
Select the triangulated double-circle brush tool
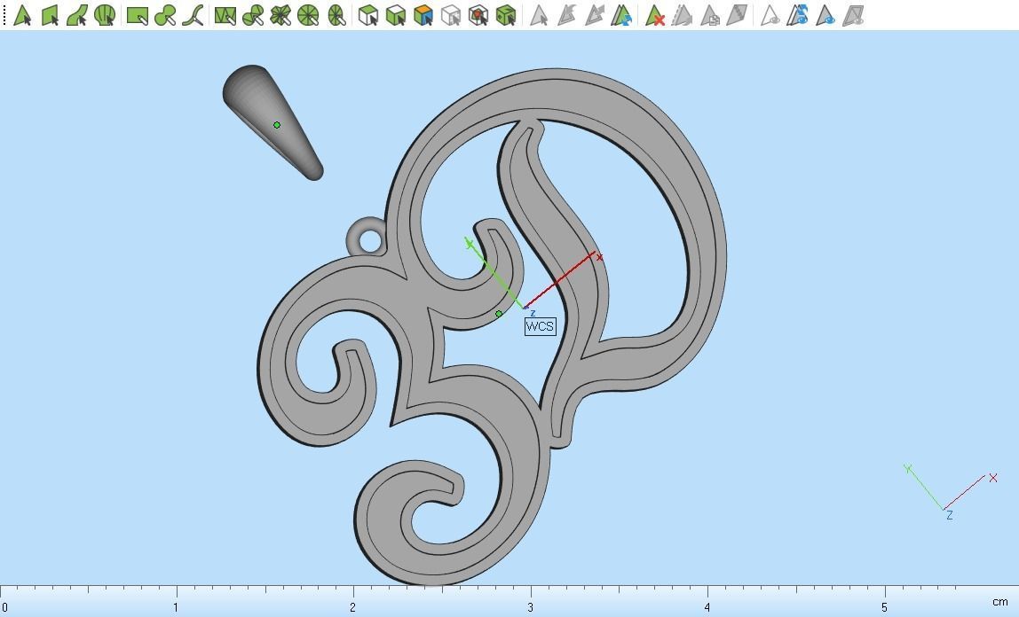[253, 15]
